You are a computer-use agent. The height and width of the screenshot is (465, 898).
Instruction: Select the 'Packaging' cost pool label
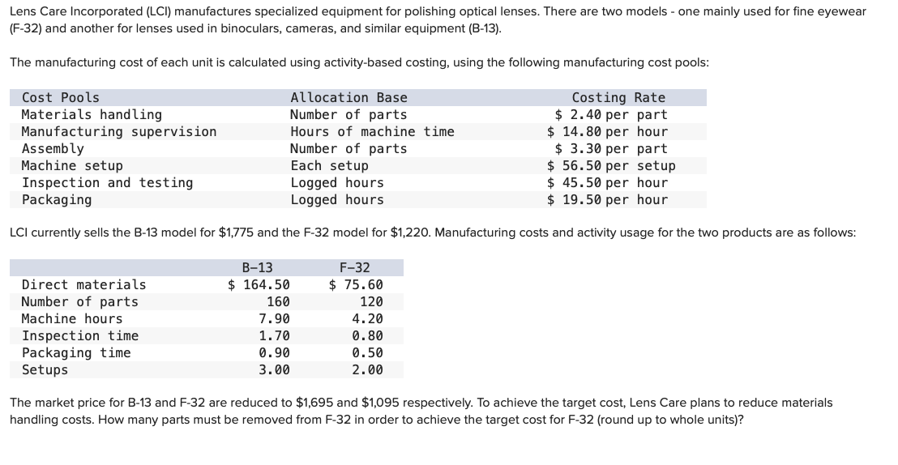(x=57, y=200)
